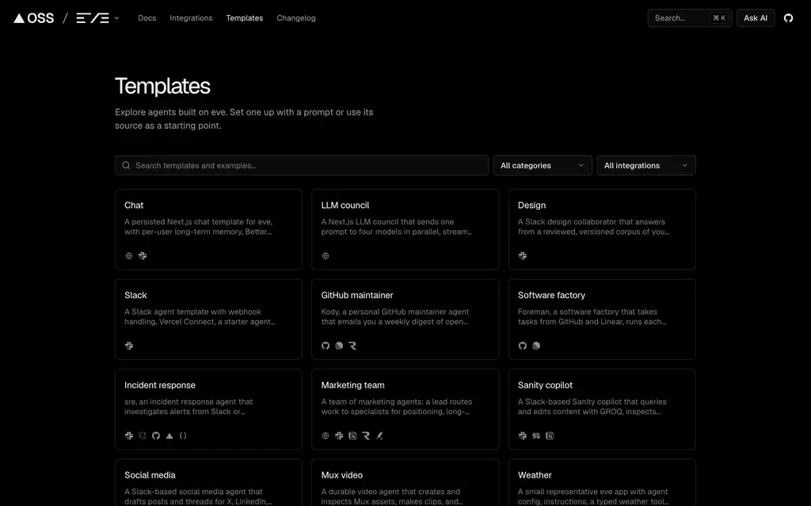Open the Incident response template title
The image size is (811, 506).
pyautogui.click(x=160, y=385)
